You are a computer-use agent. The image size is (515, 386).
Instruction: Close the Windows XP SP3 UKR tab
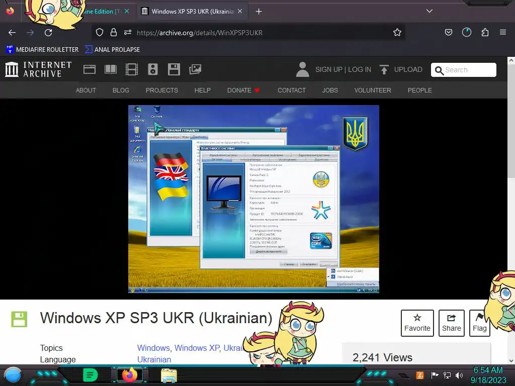(x=240, y=12)
